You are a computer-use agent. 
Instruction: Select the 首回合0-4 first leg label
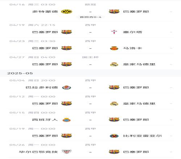click(90, 17)
